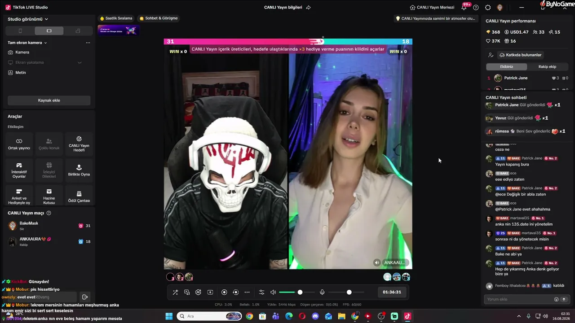Open audio mixer settings icon
This screenshot has width=575, height=323.
(262, 292)
